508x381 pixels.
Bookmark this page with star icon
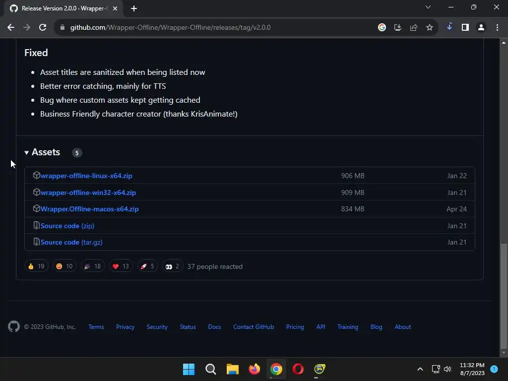point(430,28)
